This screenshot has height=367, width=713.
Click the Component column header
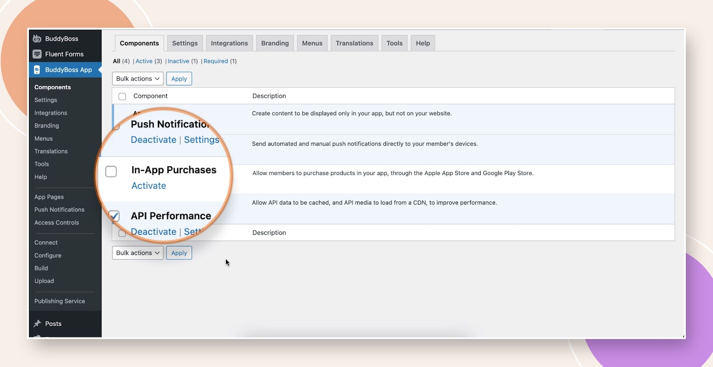(151, 96)
